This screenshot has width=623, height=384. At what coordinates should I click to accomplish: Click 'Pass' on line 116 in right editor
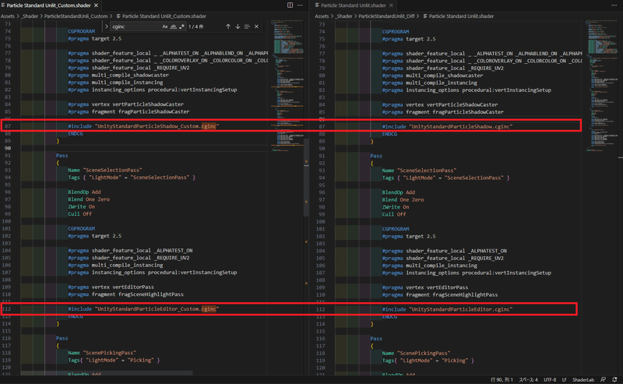tap(376, 339)
